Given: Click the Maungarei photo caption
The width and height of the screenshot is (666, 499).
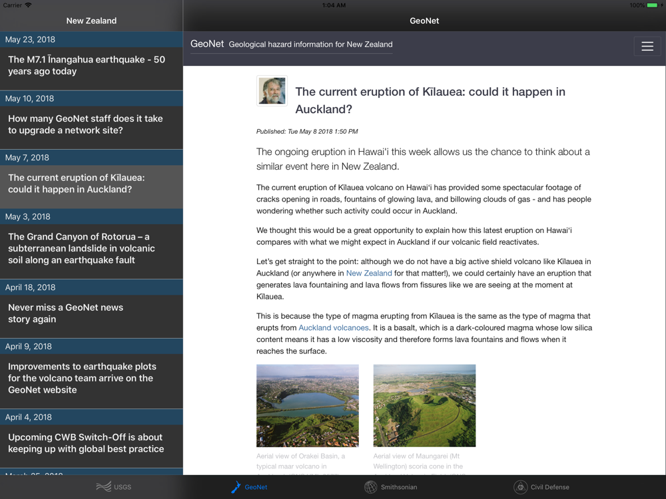Looking at the screenshot, I should [x=418, y=463].
